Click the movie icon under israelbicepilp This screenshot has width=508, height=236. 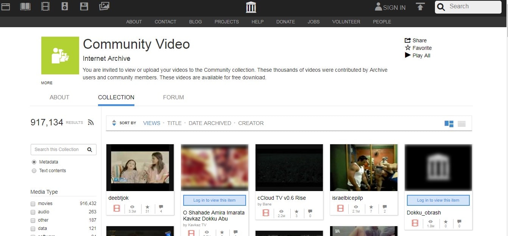[340, 208]
